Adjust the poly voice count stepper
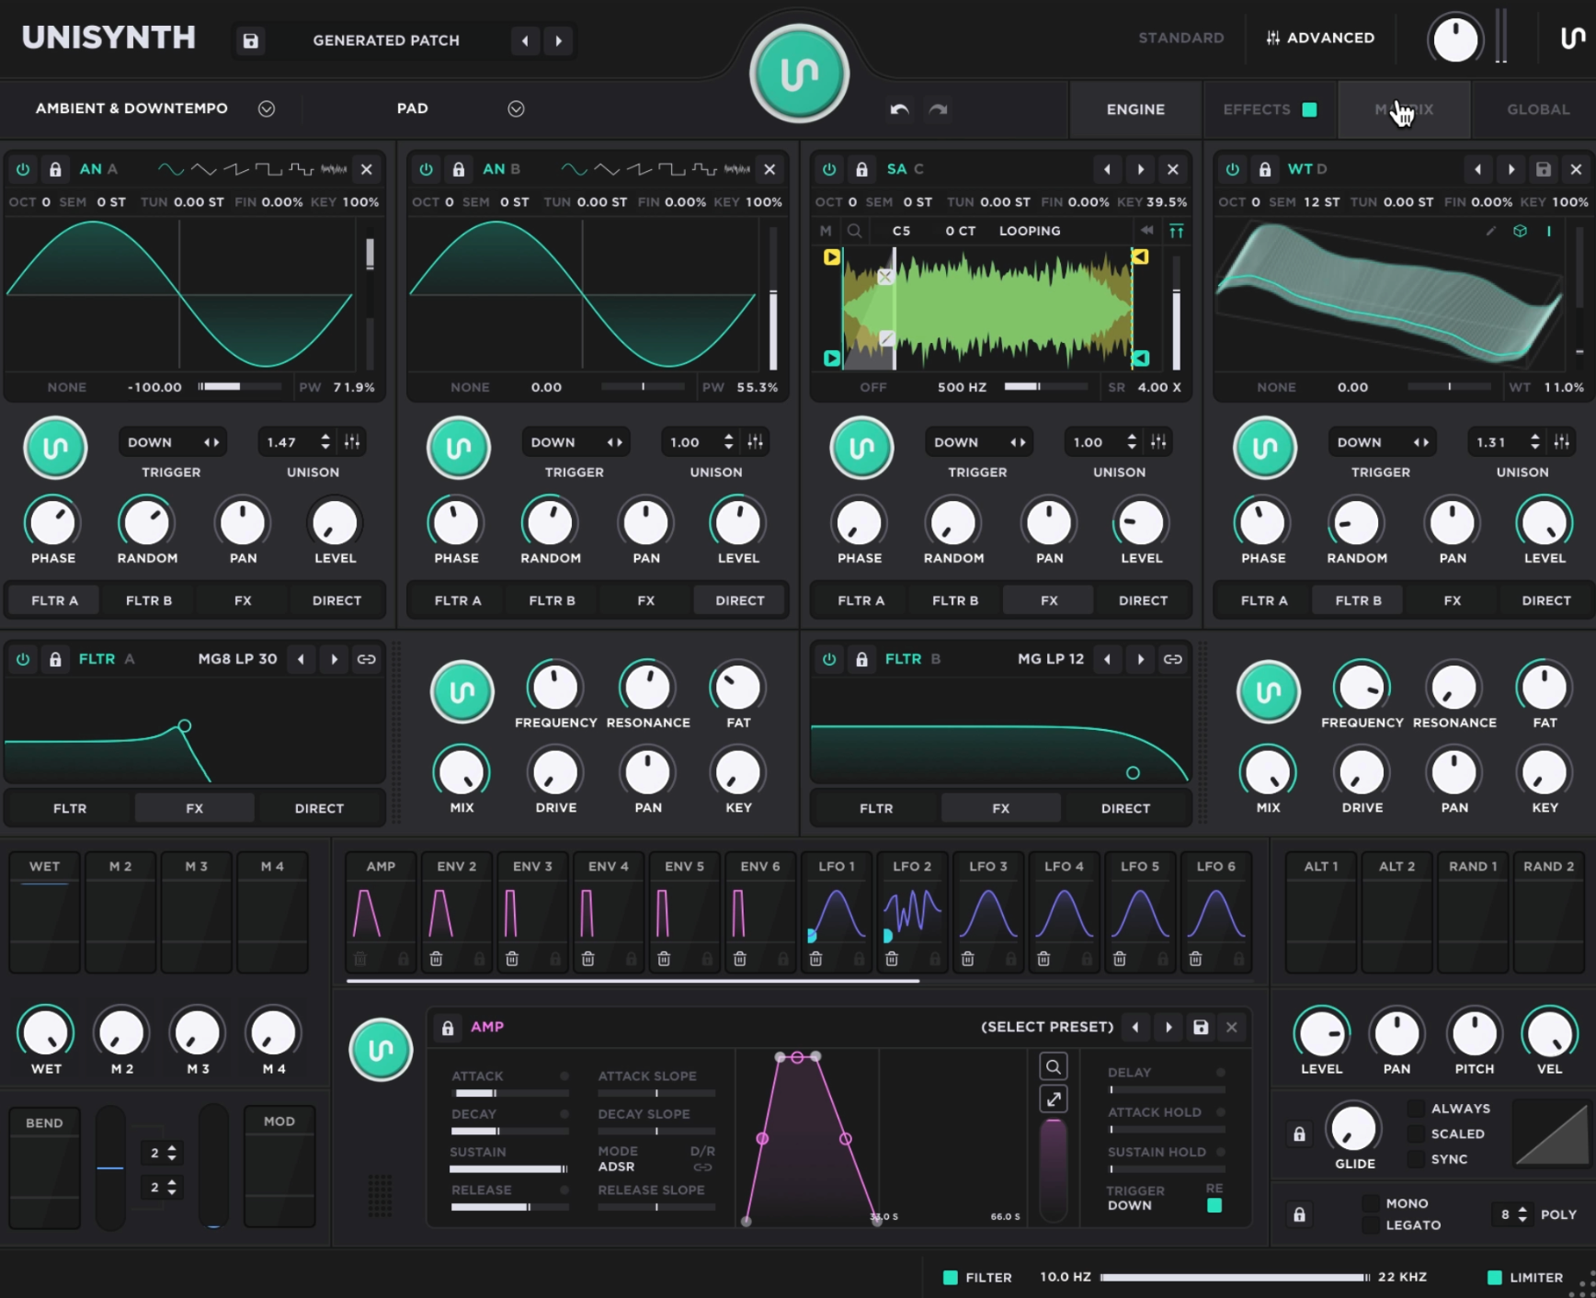 pyautogui.click(x=1522, y=1214)
